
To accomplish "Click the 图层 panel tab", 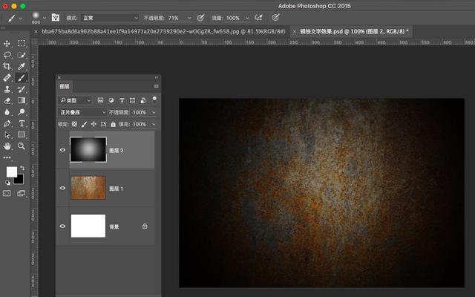I will [65, 87].
